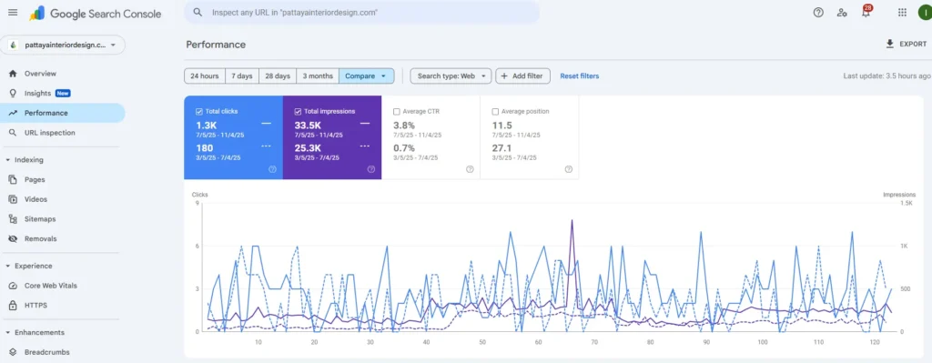Image resolution: width=932 pixels, height=363 pixels.
Task: Open the Google apps grid
Action: (x=902, y=13)
